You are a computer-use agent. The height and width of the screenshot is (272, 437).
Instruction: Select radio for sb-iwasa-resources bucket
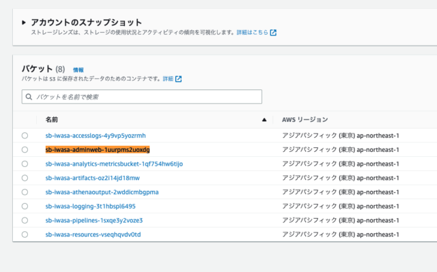(x=25, y=235)
